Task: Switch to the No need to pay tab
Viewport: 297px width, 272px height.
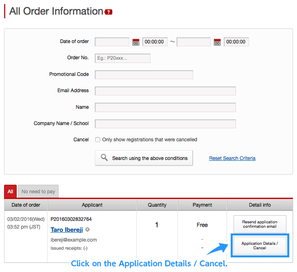Action: [38, 192]
